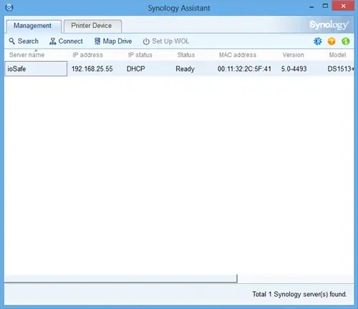Select the ioSafe server name cell
This screenshot has height=309, width=358.
point(36,69)
